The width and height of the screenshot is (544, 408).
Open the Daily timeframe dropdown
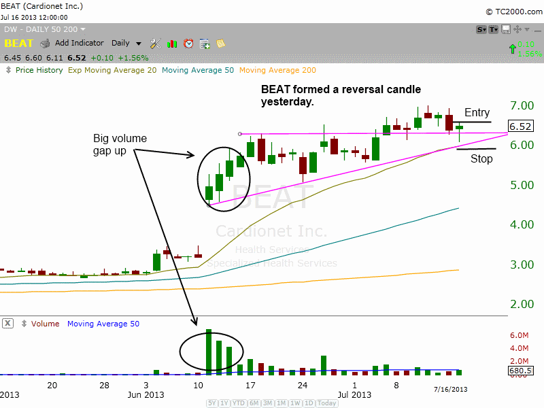126,43
